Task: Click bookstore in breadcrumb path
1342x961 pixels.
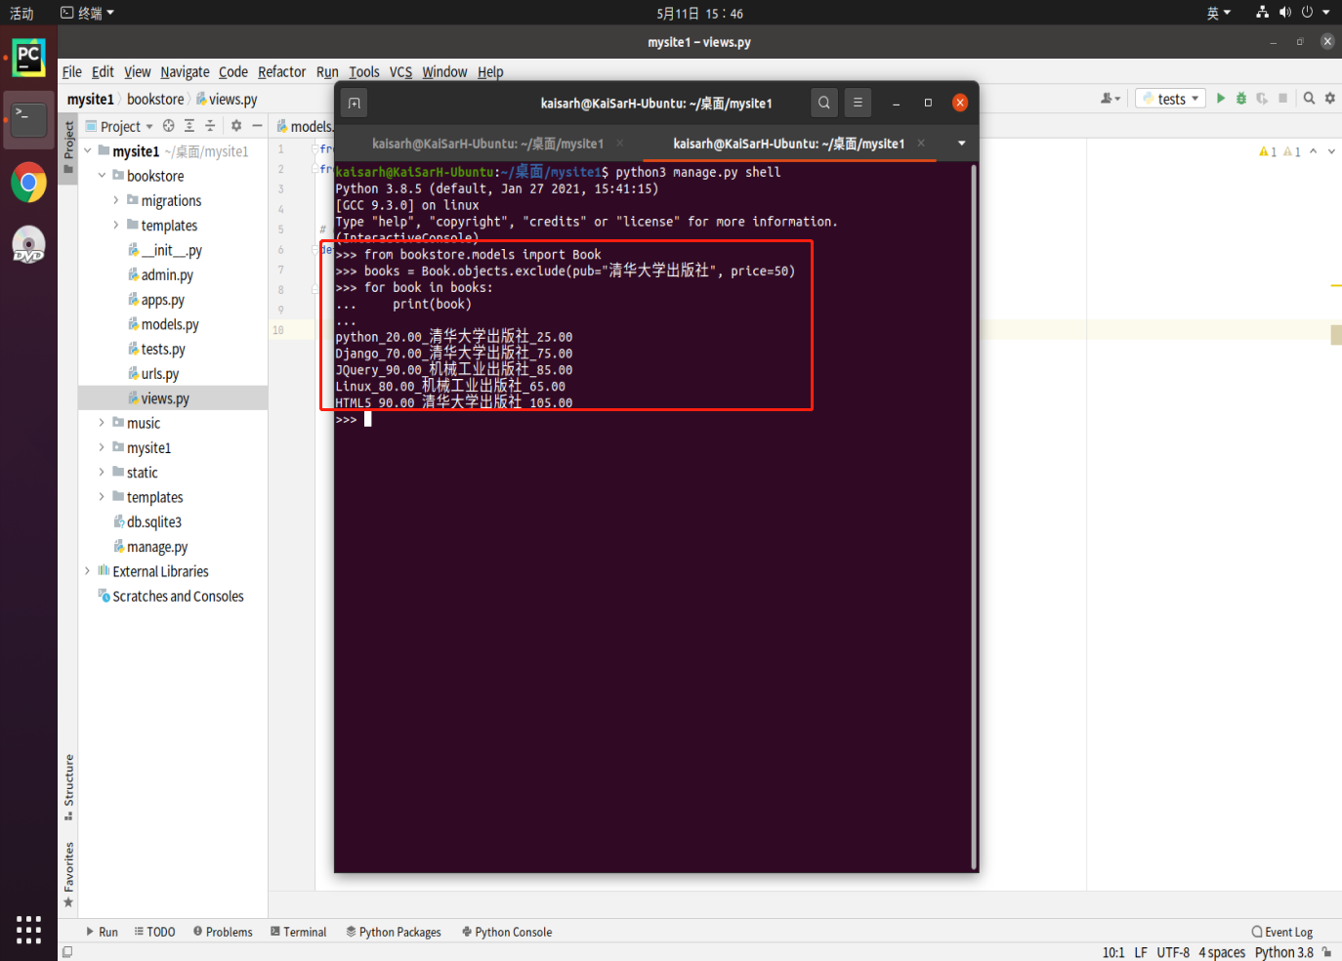Action: [x=155, y=99]
